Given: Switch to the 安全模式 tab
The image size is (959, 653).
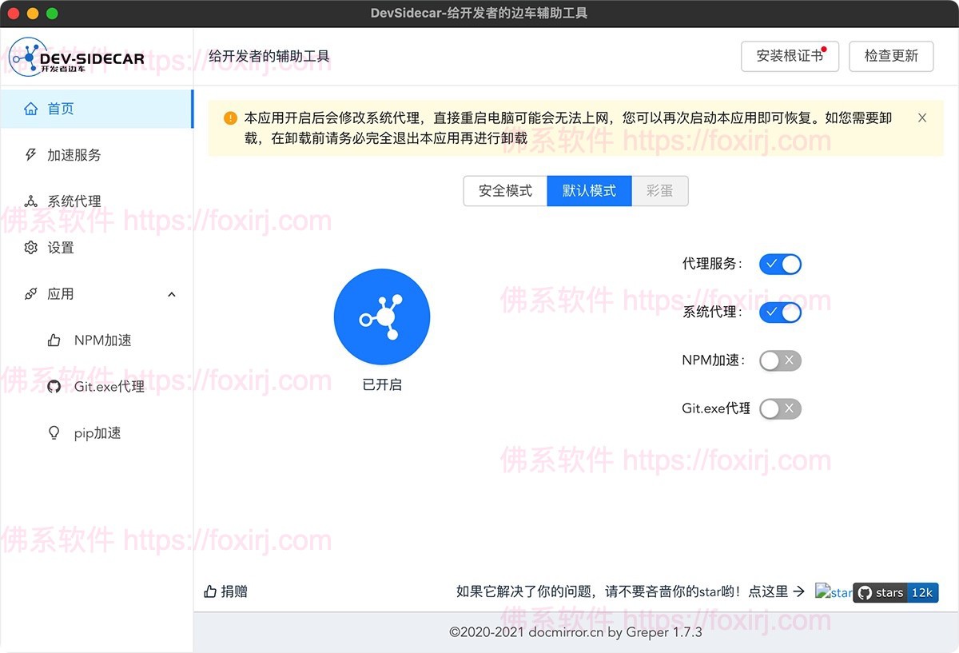Looking at the screenshot, I should pos(504,191).
